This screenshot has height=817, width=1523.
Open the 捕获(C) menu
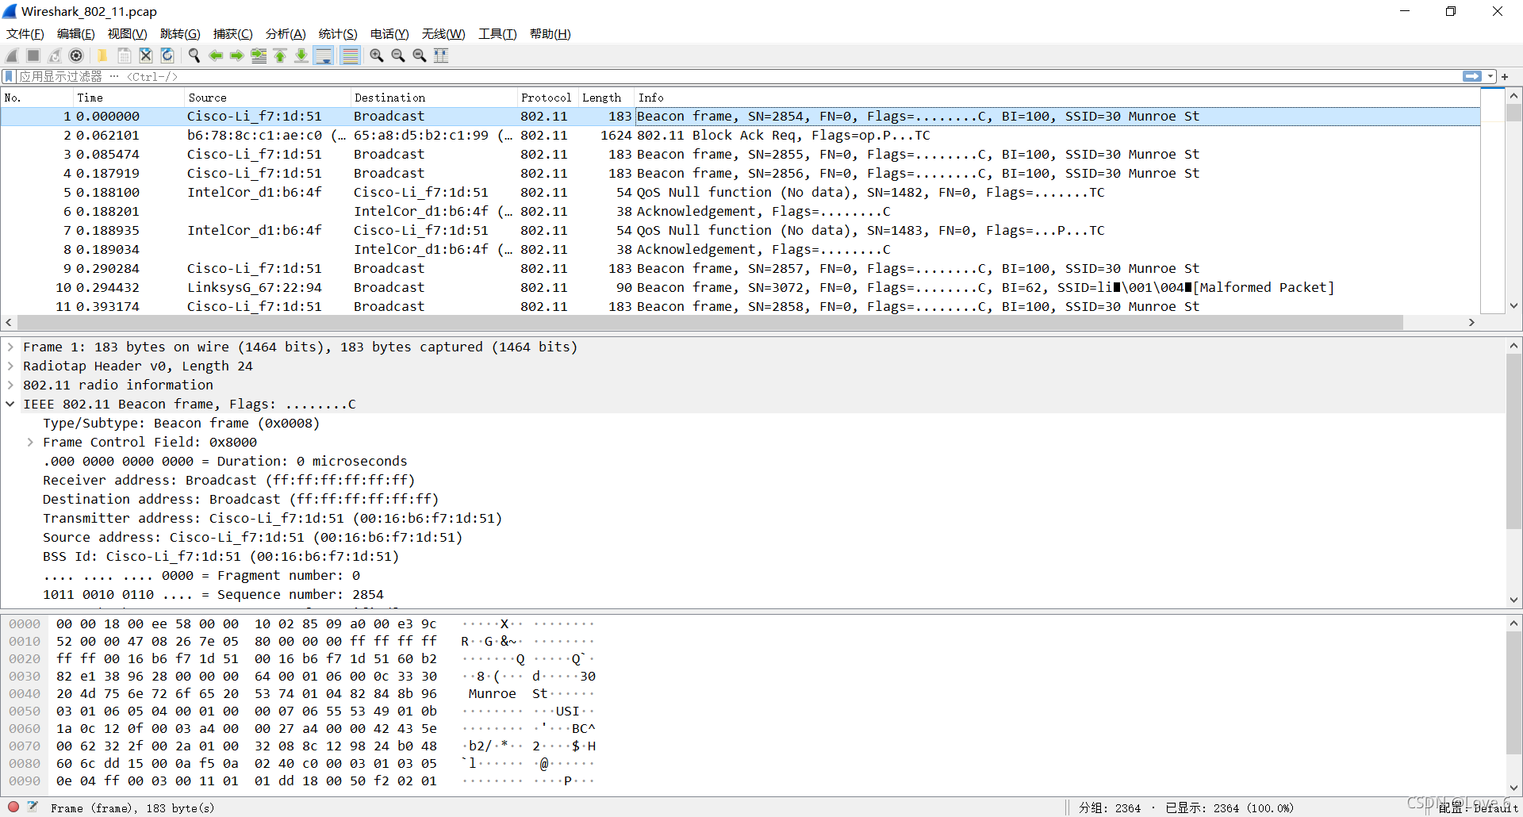point(232,33)
